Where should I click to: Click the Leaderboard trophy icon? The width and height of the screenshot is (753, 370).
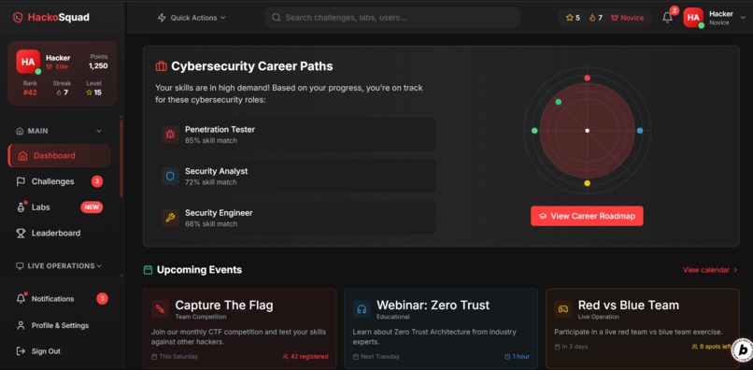pyautogui.click(x=21, y=233)
